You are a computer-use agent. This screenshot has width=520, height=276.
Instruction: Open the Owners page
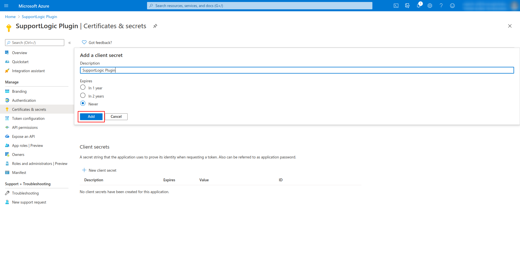(18, 154)
